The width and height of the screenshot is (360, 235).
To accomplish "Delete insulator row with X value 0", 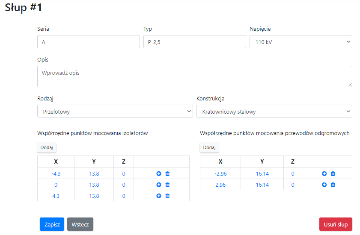I will [x=167, y=185].
